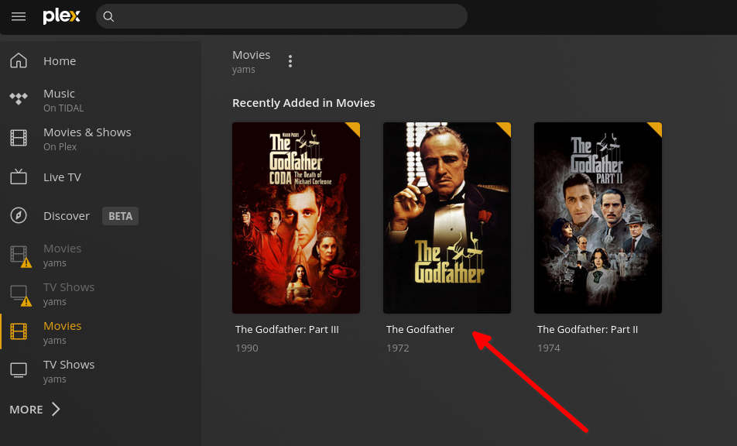
Task: Click the year 1974 text
Action: tap(549, 348)
